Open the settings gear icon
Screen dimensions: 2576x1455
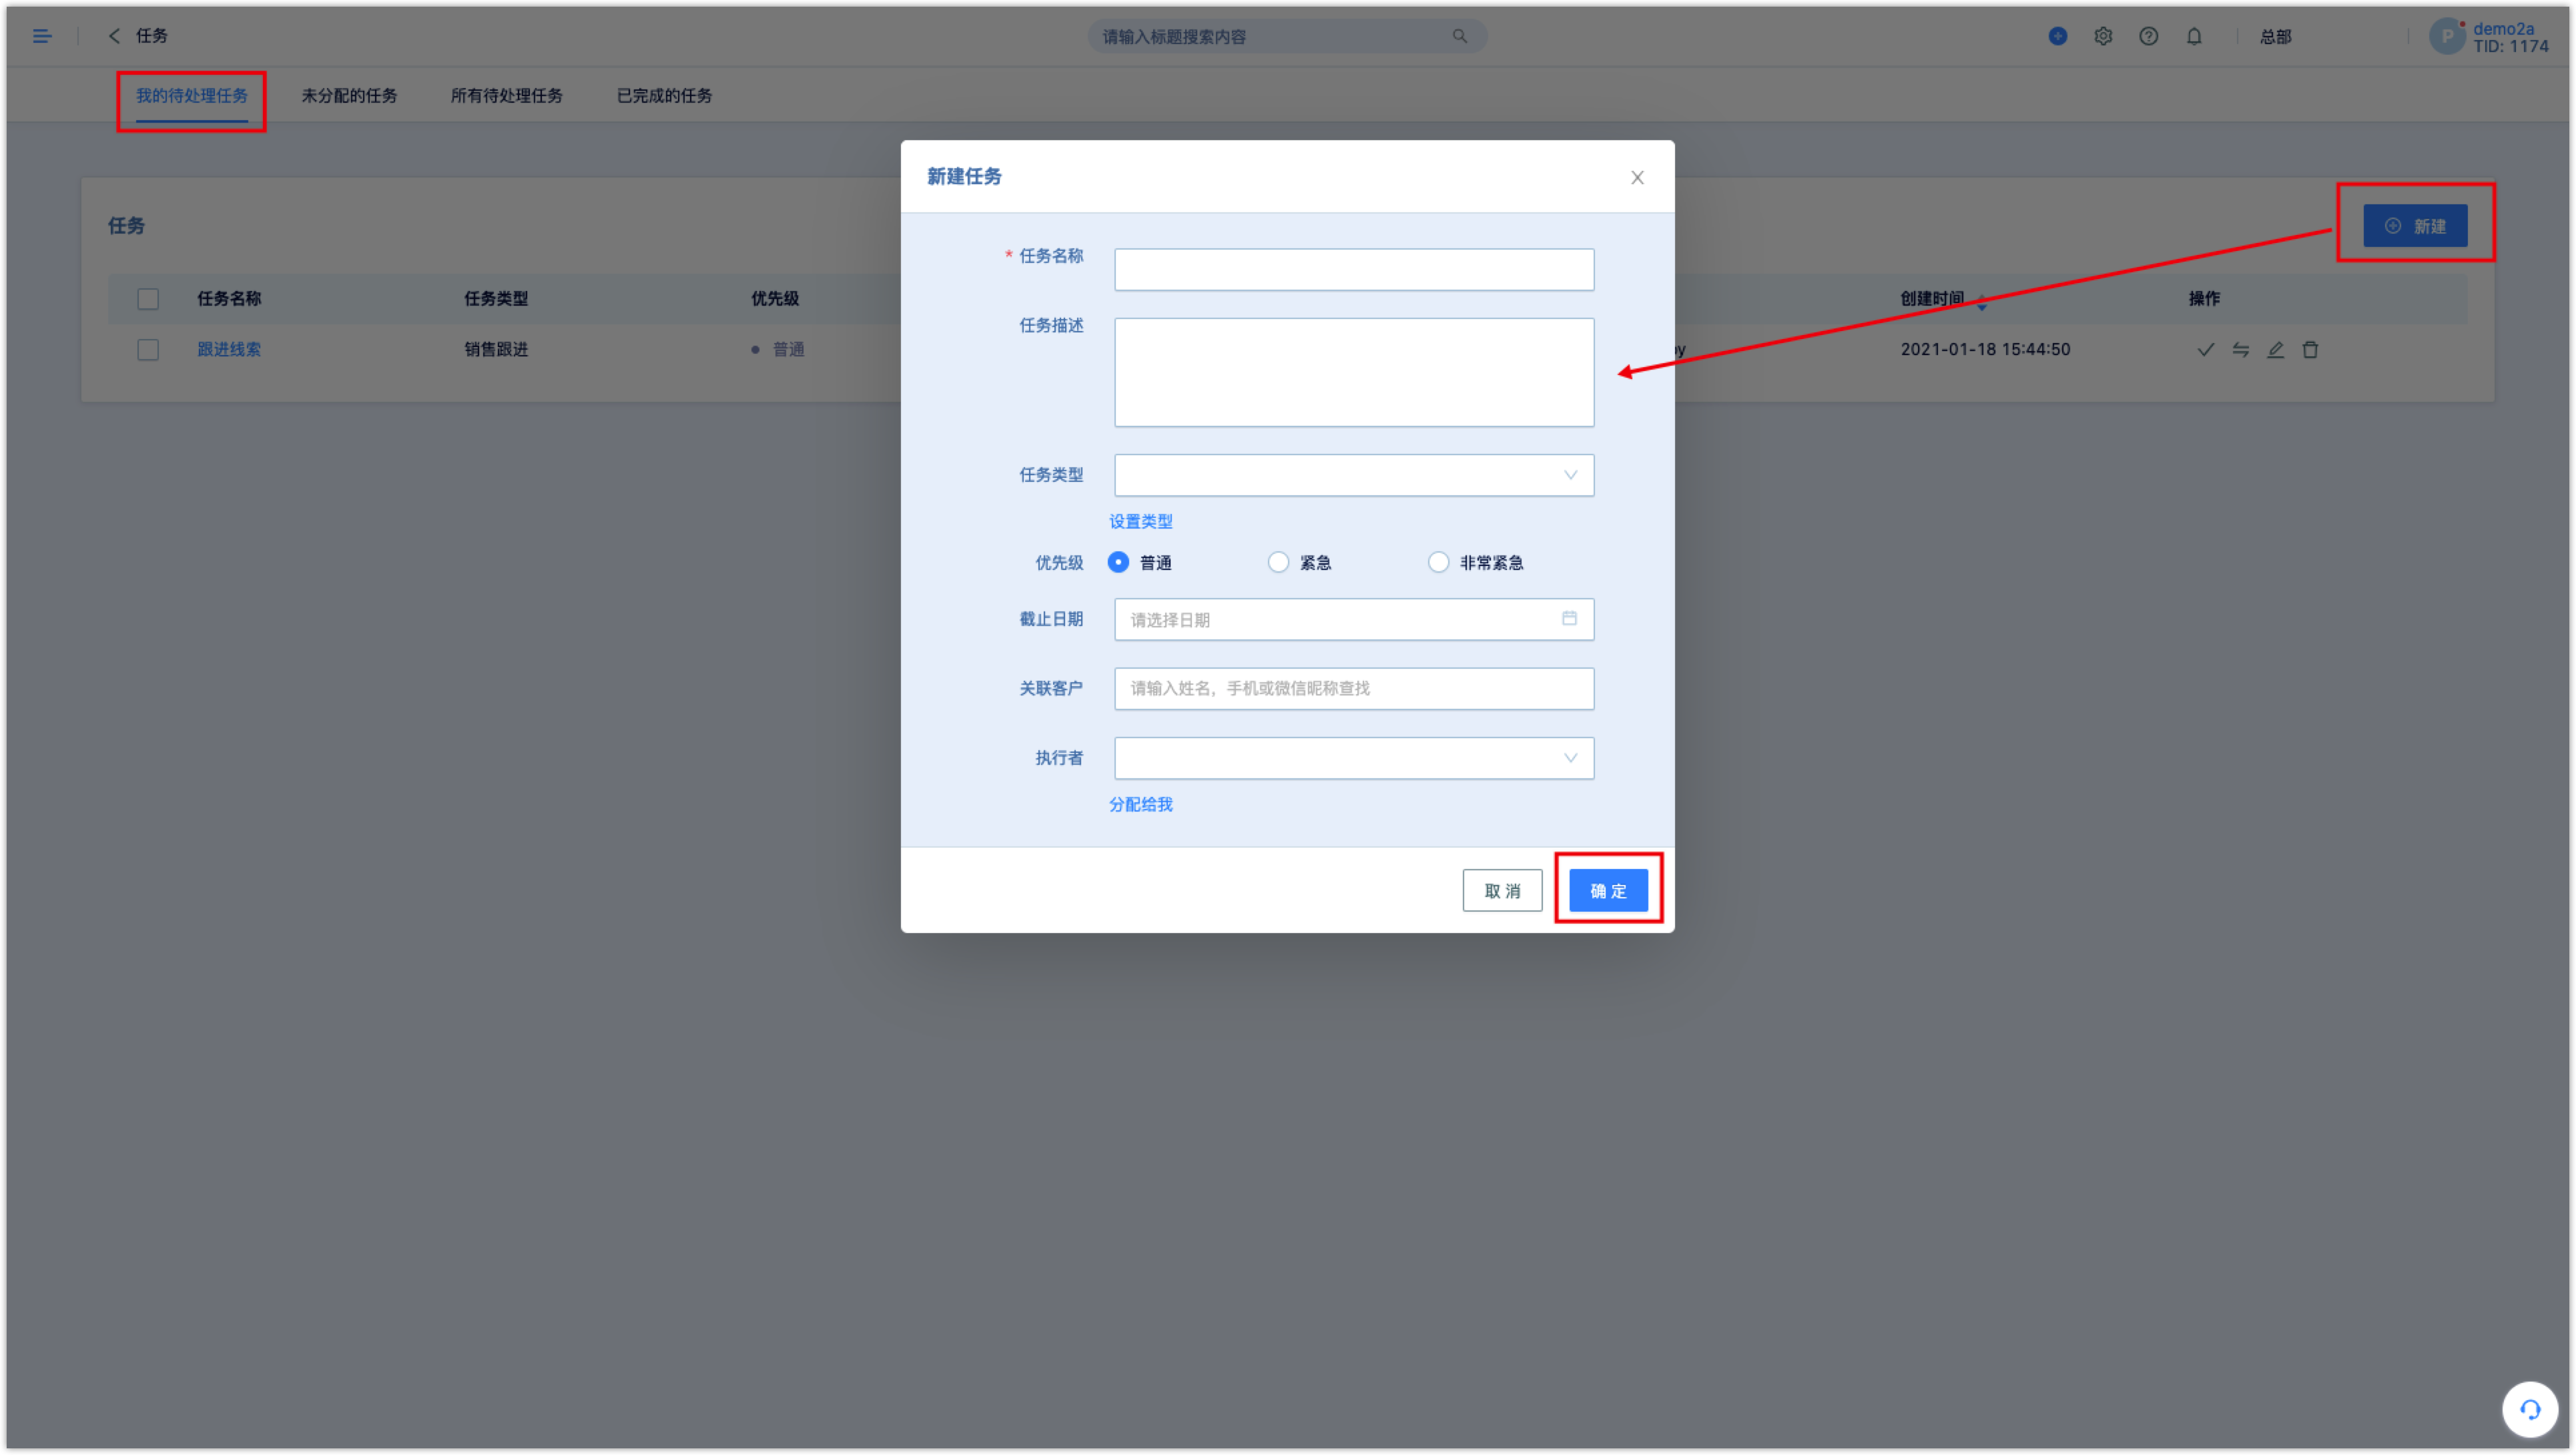(2103, 36)
